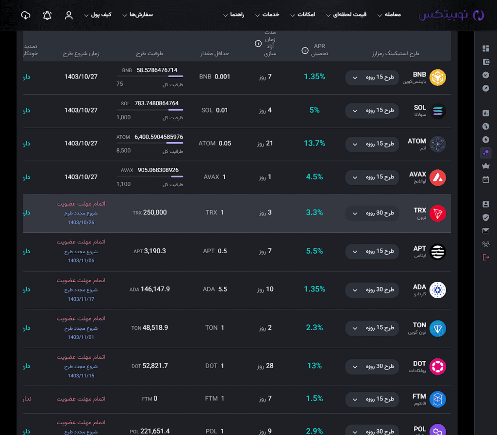Open the dashboard grid icon in the sidebar
The width and height of the screenshot is (497, 435).
486,48
